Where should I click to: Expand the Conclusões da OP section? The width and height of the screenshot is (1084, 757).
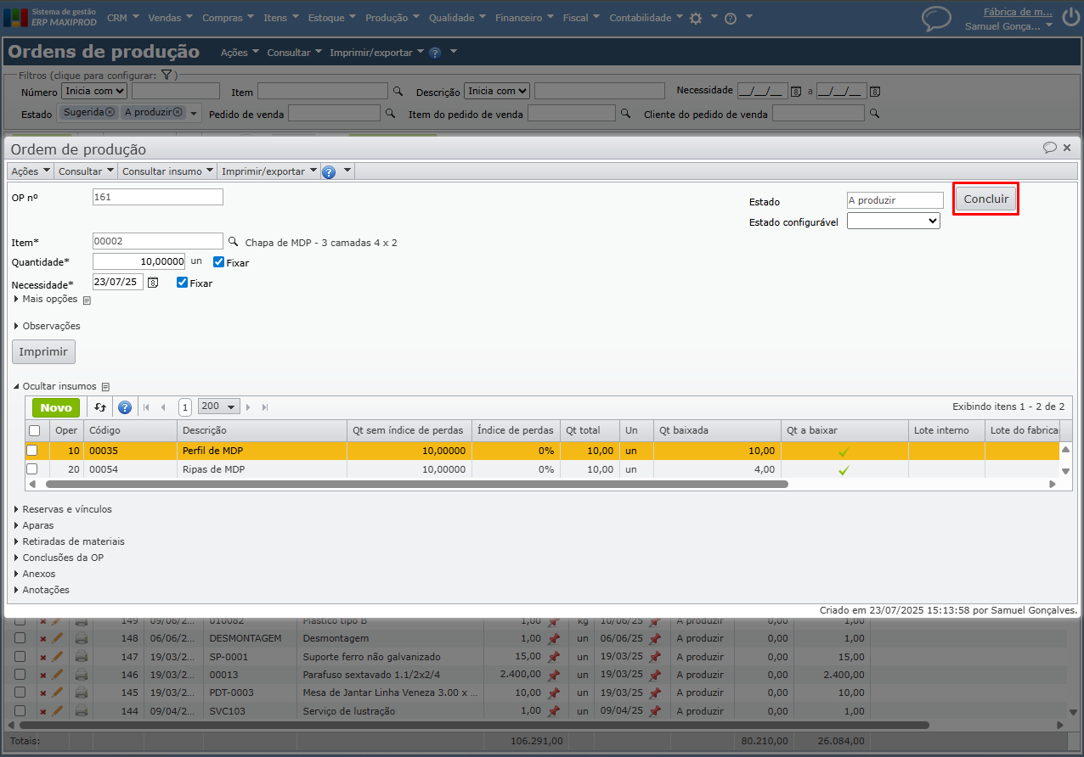pyautogui.click(x=63, y=558)
